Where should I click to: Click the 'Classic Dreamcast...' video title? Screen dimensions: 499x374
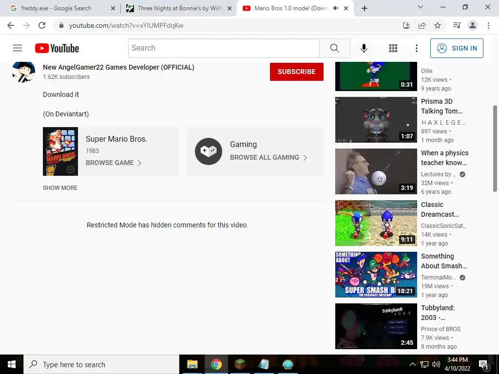click(x=440, y=209)
